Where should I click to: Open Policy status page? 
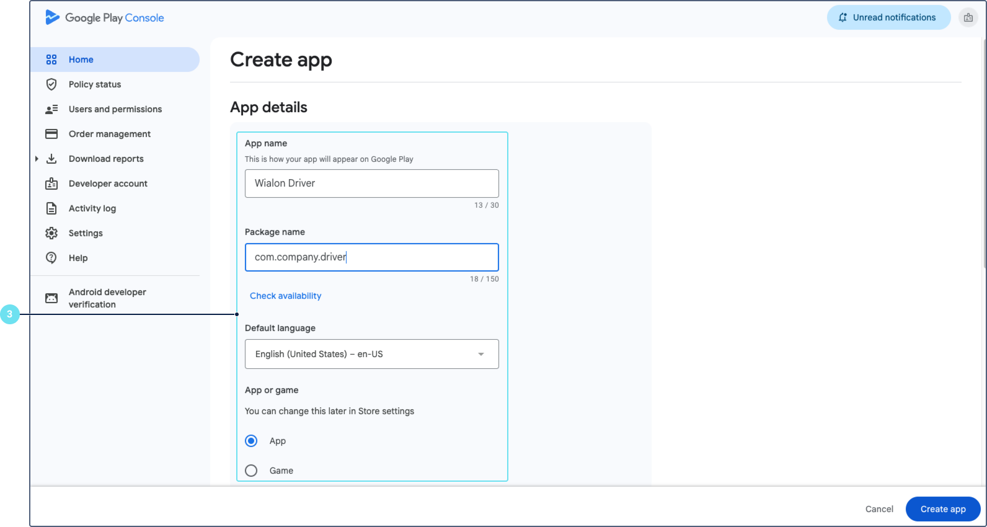click(115, 84)
